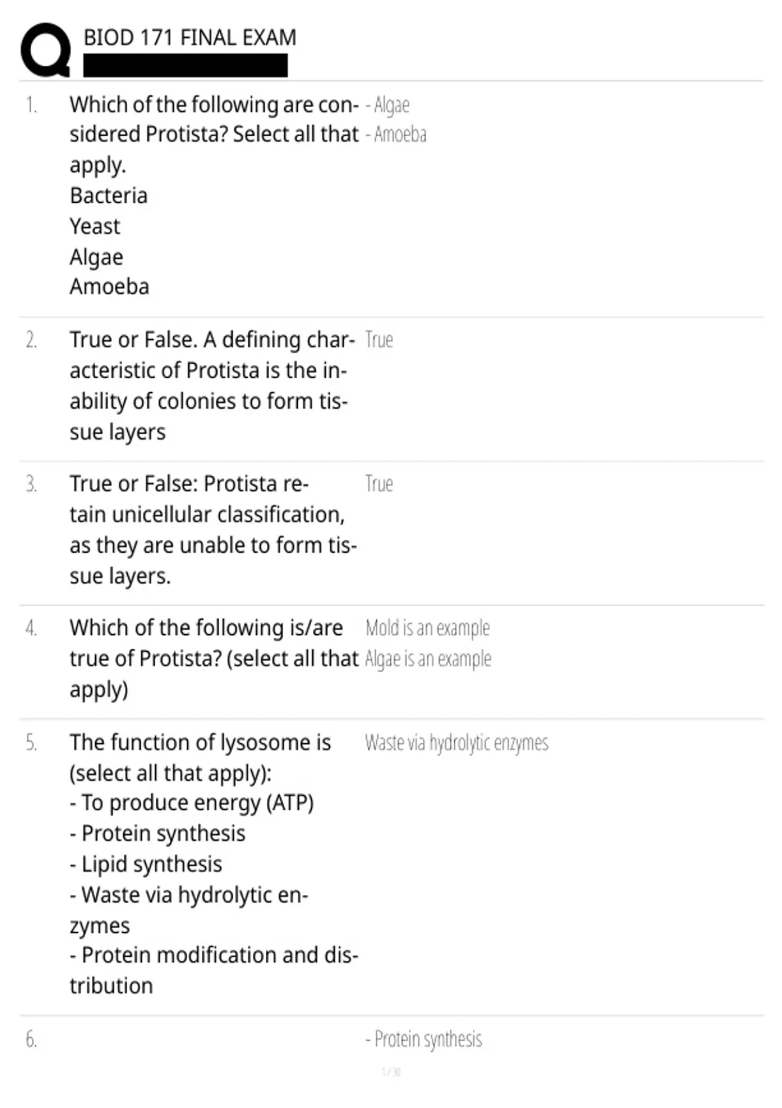Image resolution: width=782 pixels, height=1108 pixels.
Task: Click the Yeast option in question 1
Action: 95,226
